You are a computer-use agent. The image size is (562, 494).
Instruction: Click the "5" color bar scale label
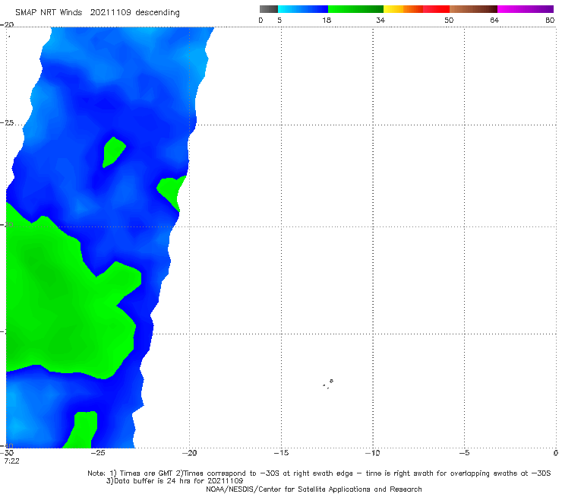click(x=279, y=21)
